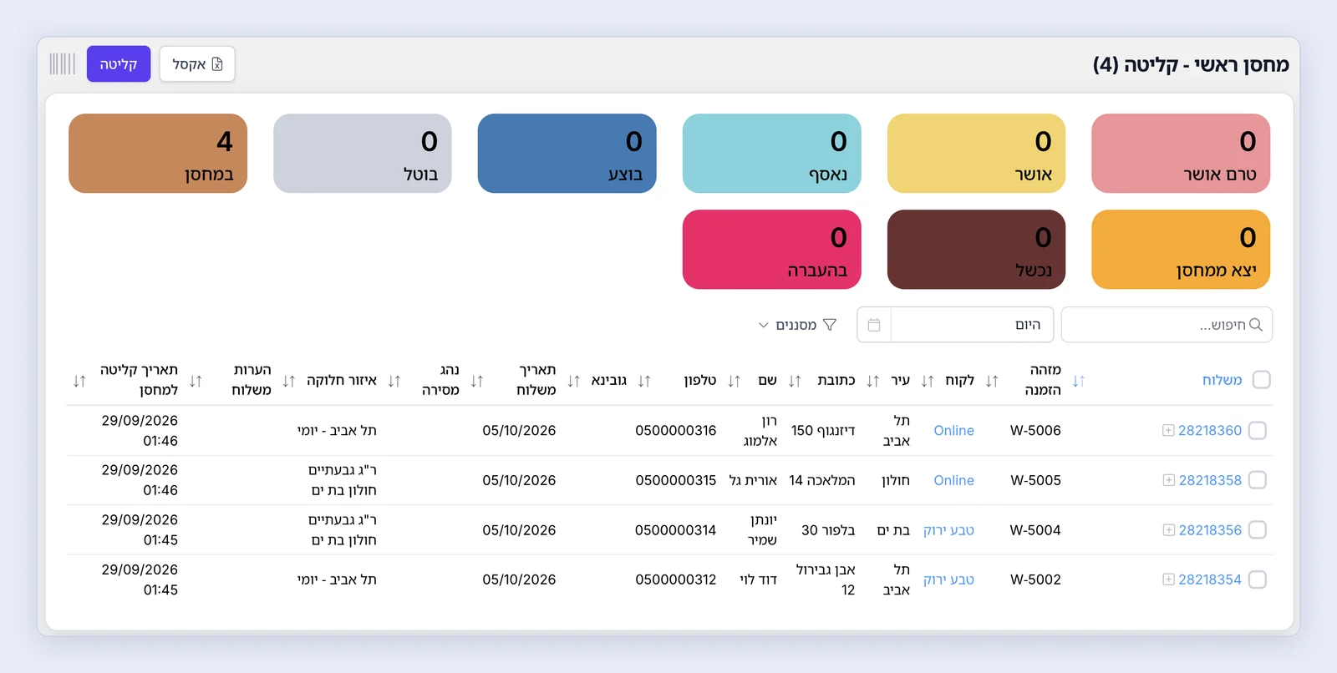Open the יצא ממחסן status card
Viewport: 1337px width, 673px height.
[x=1181, y=250]
